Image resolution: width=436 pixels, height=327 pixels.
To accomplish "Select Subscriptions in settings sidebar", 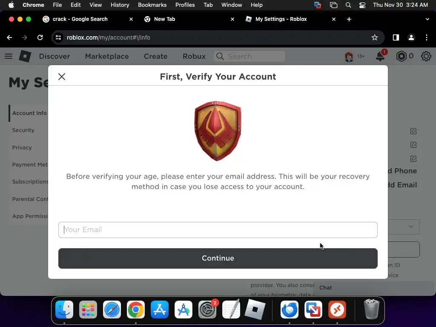I will [x=30, y=181].
